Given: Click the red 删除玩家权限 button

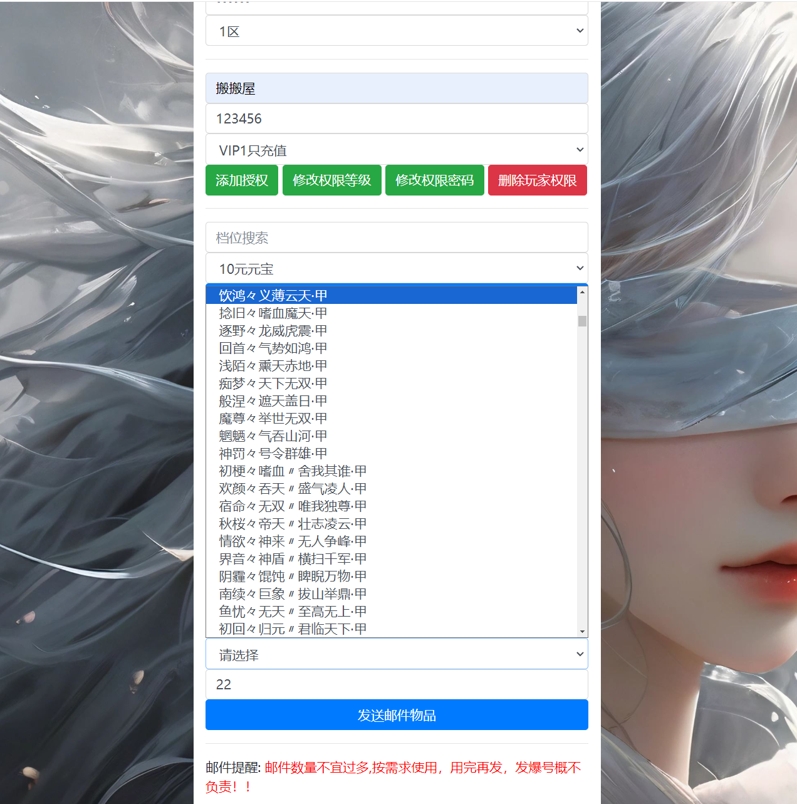Looking at the screenshot, I should (x=537, y=180).
